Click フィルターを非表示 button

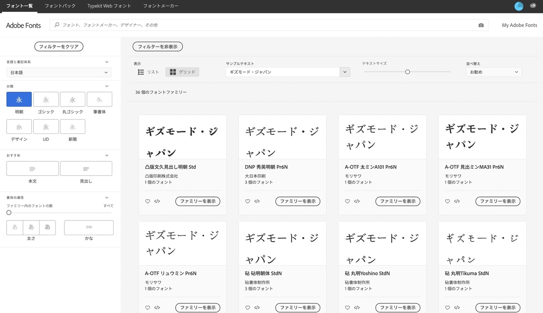[158, 47]
